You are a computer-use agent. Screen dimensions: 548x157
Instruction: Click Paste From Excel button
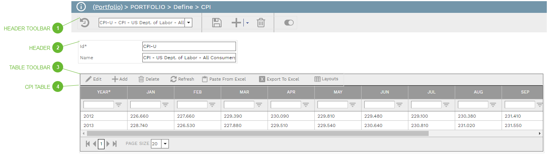click(224, 79)
